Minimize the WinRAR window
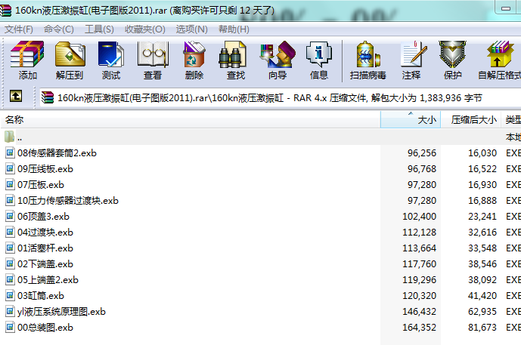The image size is (521, 345). pos(507,8)
